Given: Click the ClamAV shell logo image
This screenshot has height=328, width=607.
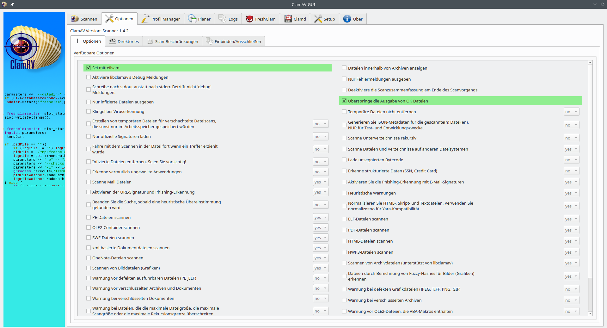Looking at the screenshot, I should [34, 47].
